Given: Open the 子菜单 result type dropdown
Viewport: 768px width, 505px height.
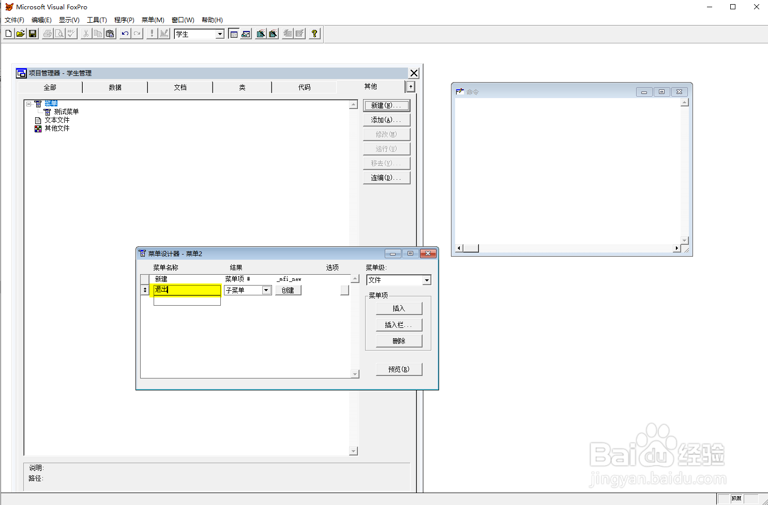Looking at the screenshot, I should pos(266,290).
